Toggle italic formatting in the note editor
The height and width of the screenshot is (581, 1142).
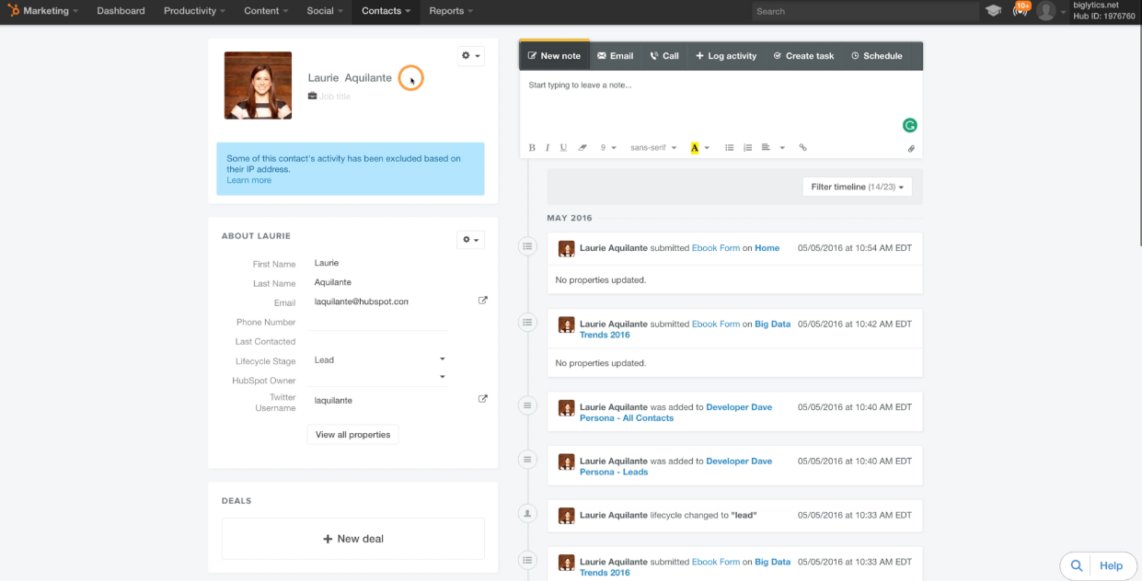pyautogui.click(x=548, y=147)
